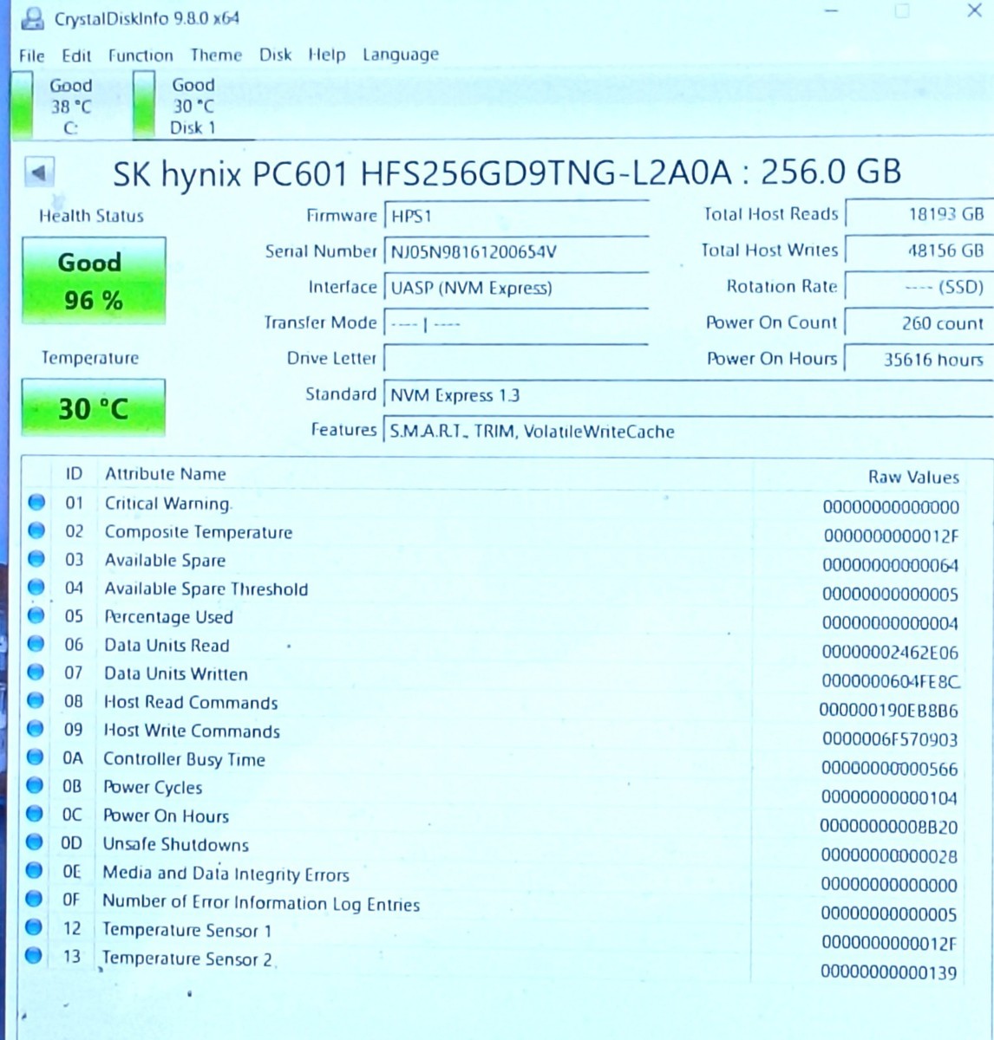Click the blue status icon for Unsafe Shutdowns

(35, 842)
